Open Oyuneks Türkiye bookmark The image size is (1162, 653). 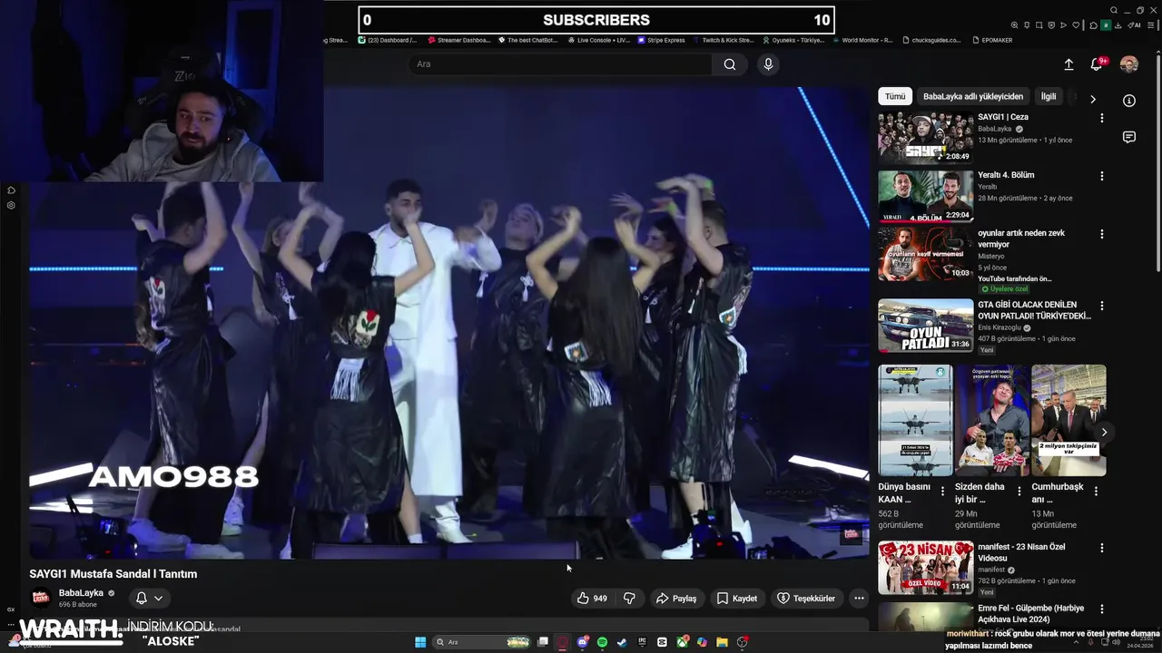coord(793,40)
